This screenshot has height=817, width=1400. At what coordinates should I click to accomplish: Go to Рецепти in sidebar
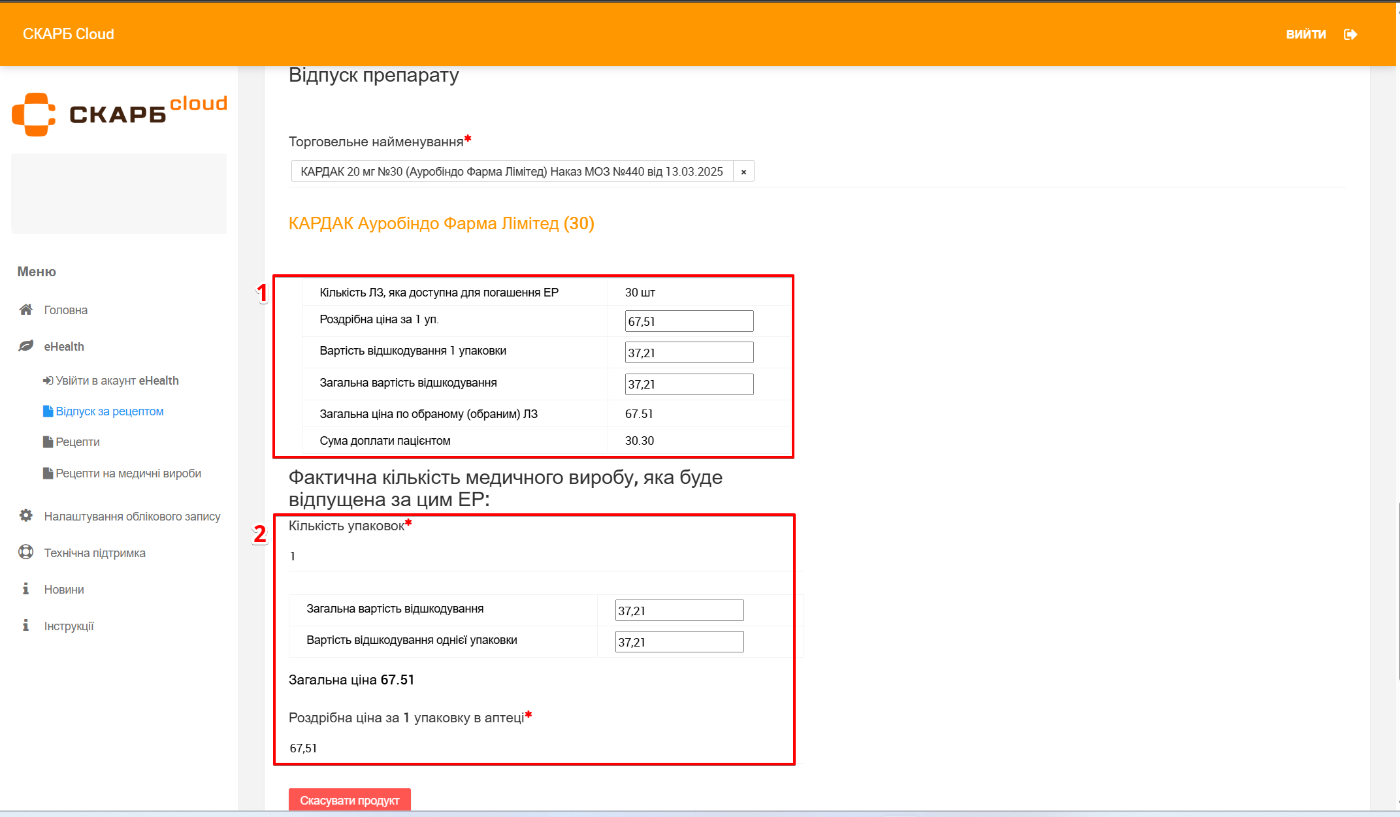click(x=77, y=442)
